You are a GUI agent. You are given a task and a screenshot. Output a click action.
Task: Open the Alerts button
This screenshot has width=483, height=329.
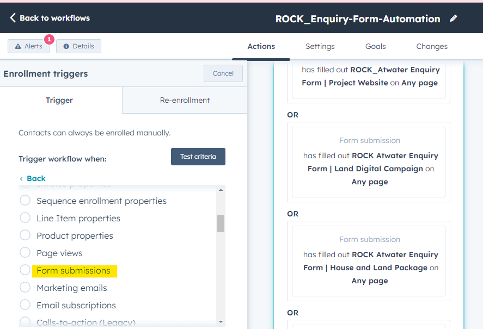[x=29, y=46]
